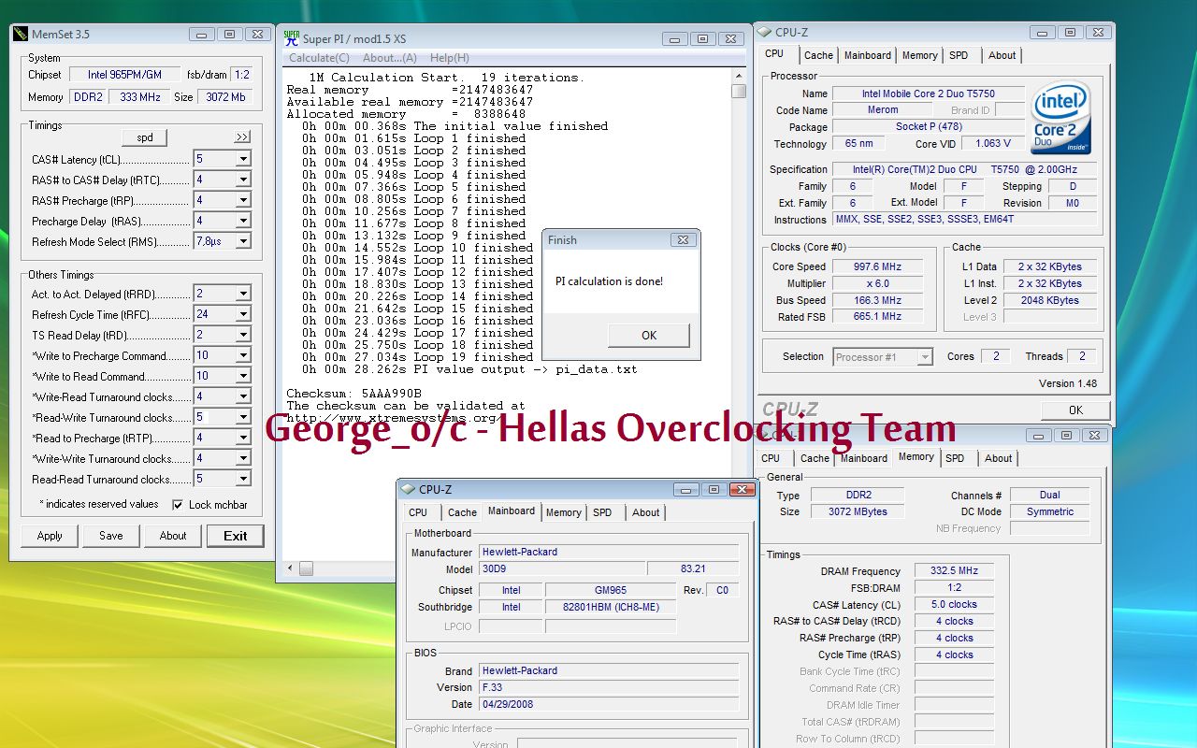Open Refresh Cycle Time (tRFC) dropdown
This screenshot has width=1197, height=748.
tap(243, 314)
